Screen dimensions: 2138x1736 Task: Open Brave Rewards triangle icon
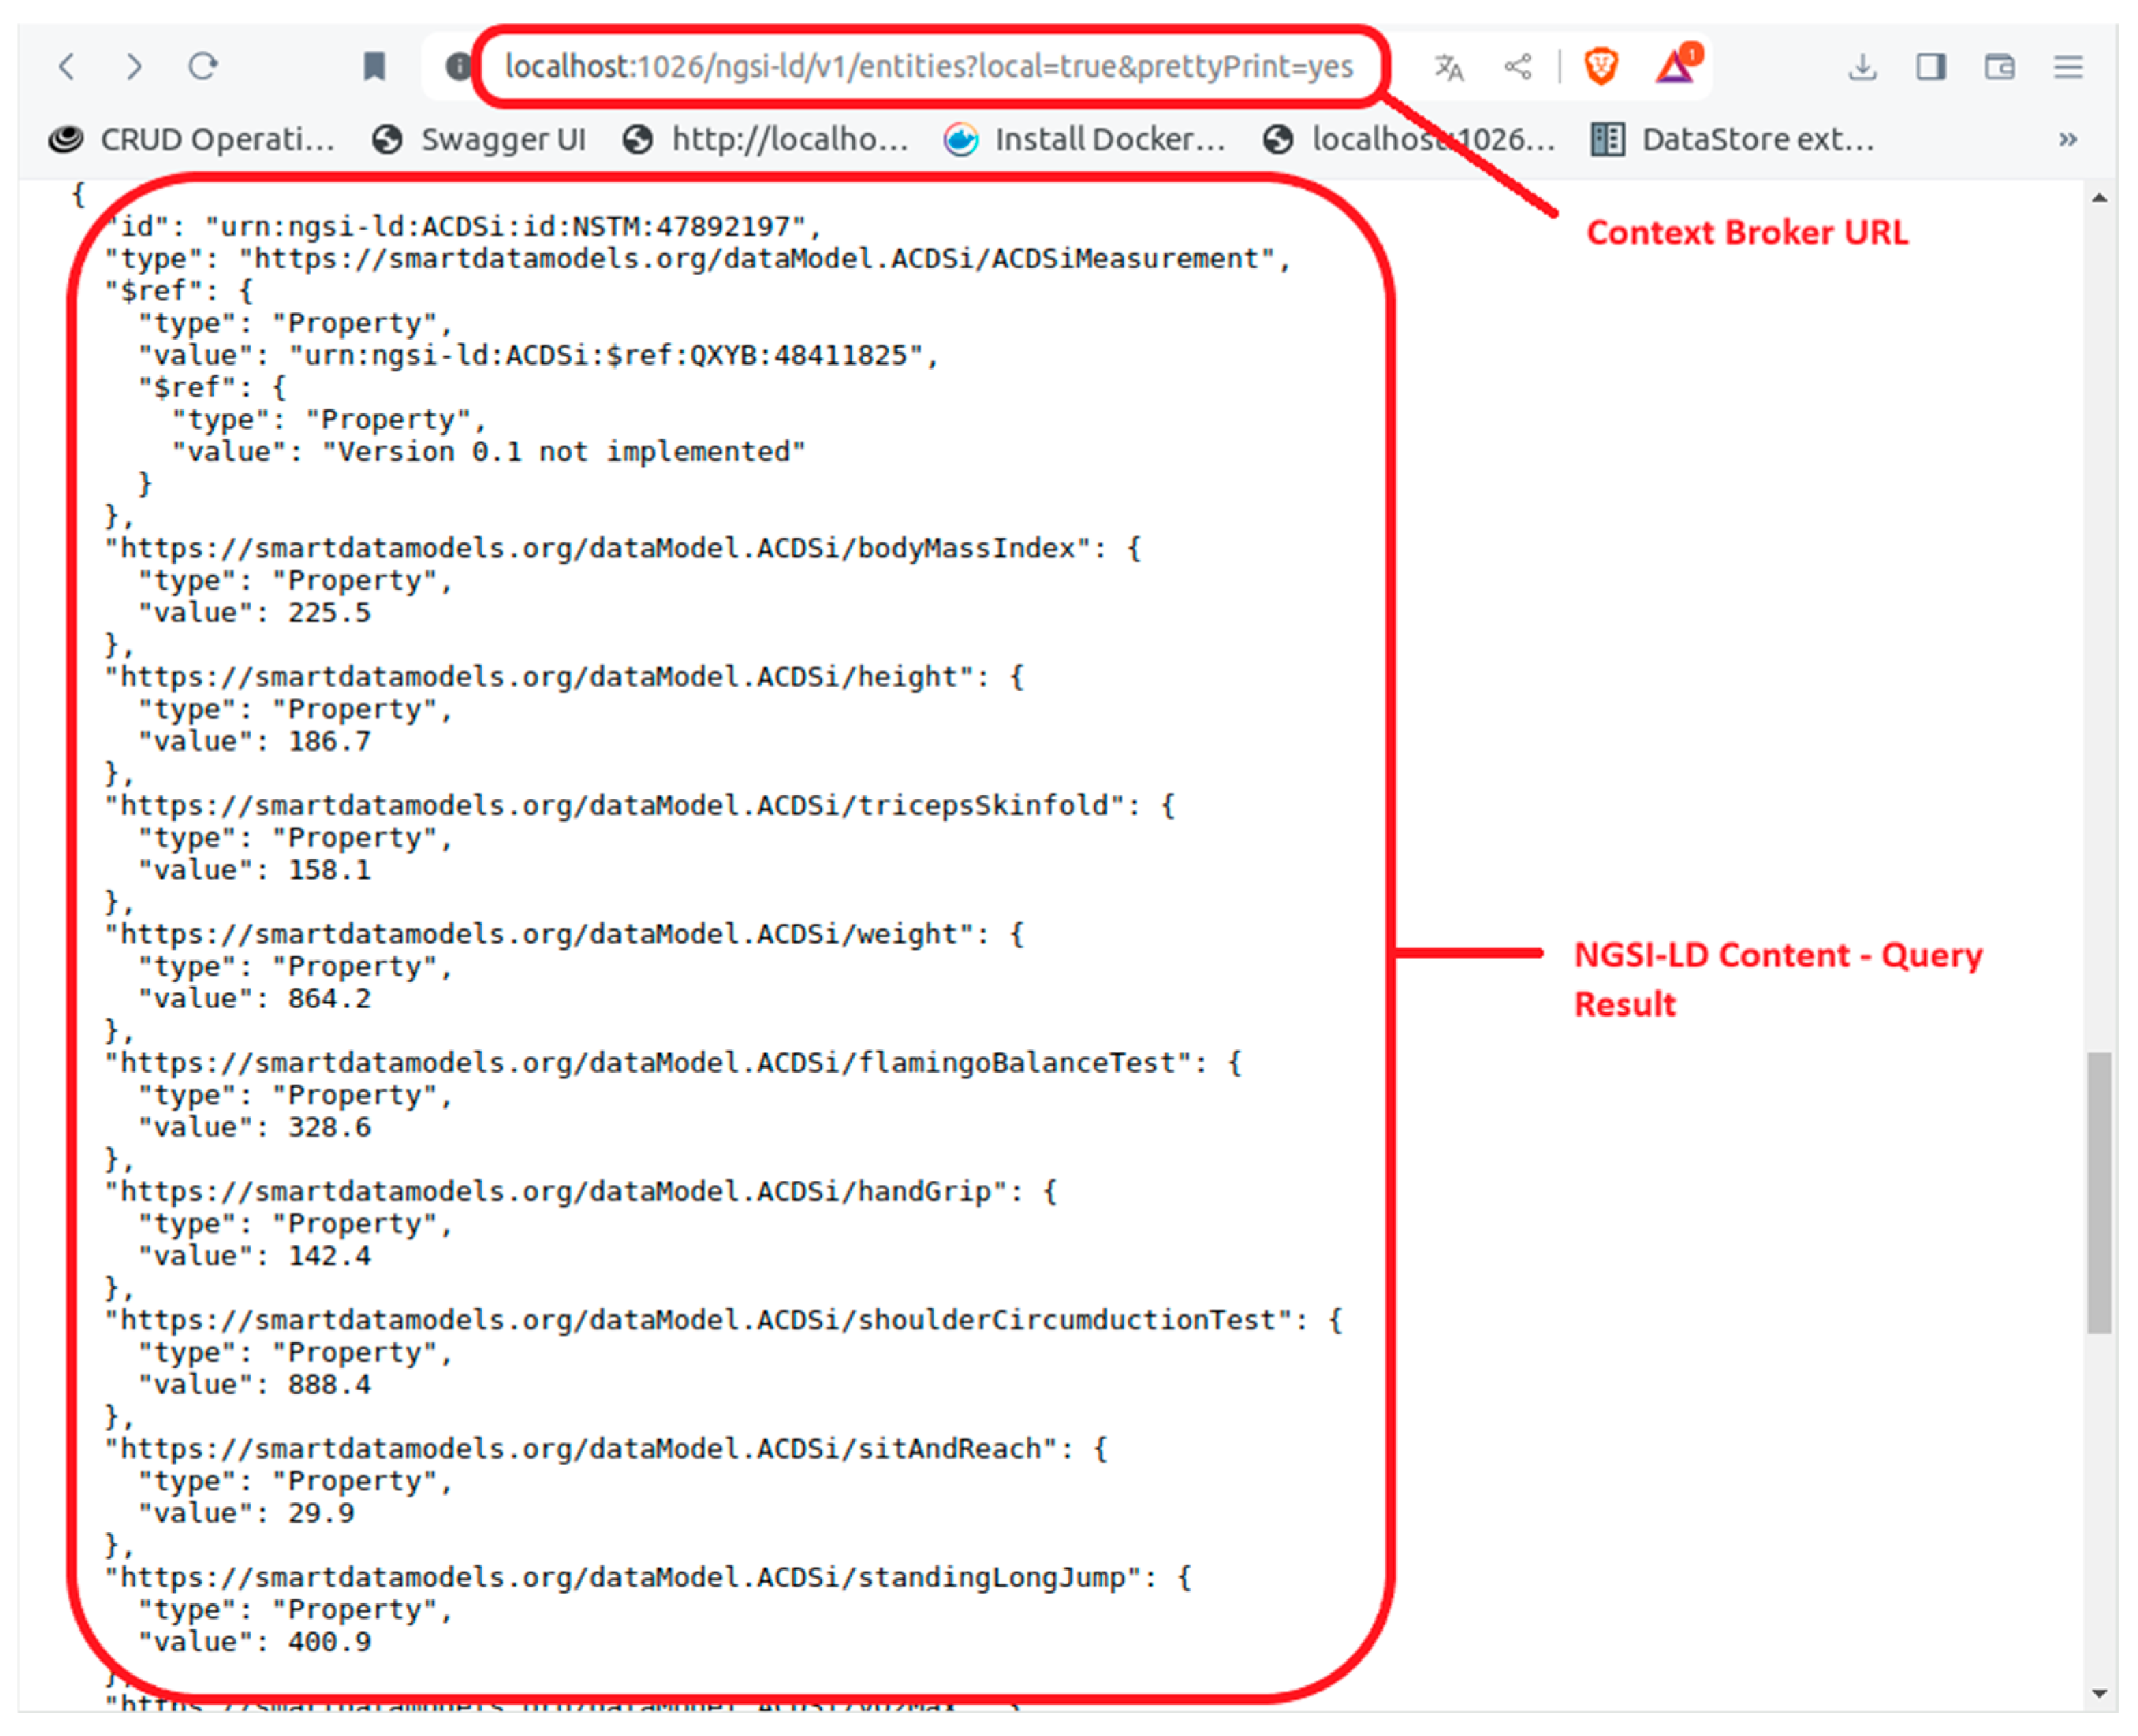click(1675, 67)
